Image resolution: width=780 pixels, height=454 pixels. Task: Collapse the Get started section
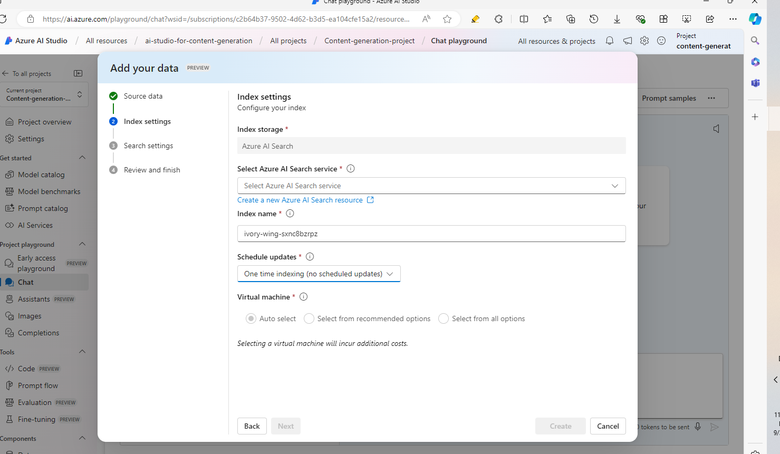pyautogui.click(x=82, y=158)
